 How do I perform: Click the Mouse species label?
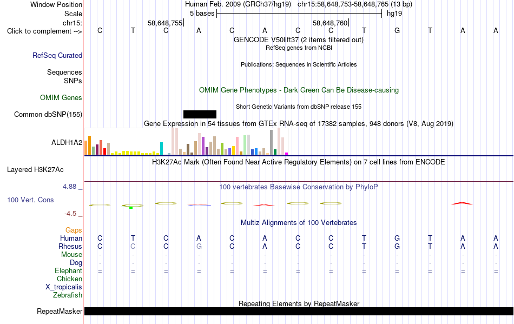71,255
